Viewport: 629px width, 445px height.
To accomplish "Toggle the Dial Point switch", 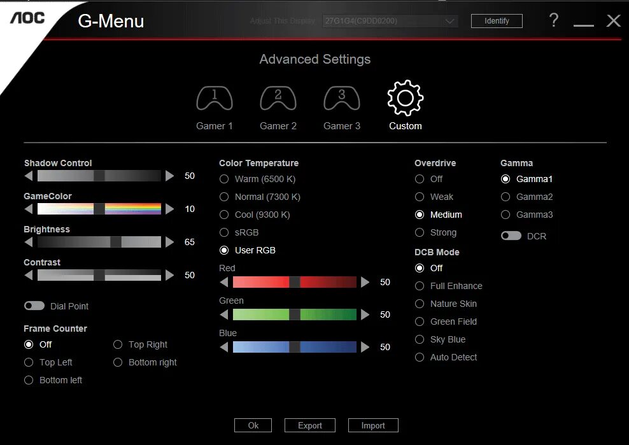I will coord(34,306).
